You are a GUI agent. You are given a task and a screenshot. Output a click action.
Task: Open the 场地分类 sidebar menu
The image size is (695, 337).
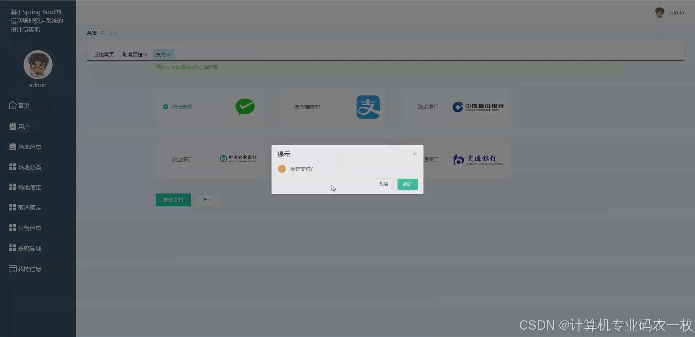point(30,167)
